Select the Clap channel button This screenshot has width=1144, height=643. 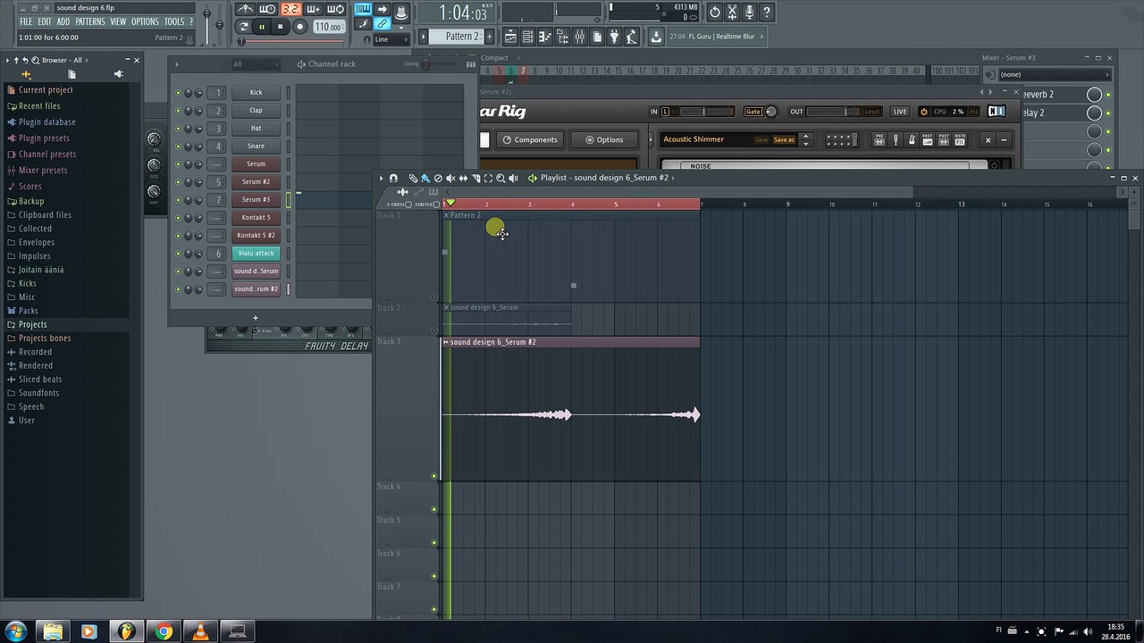tap(256, 111)
